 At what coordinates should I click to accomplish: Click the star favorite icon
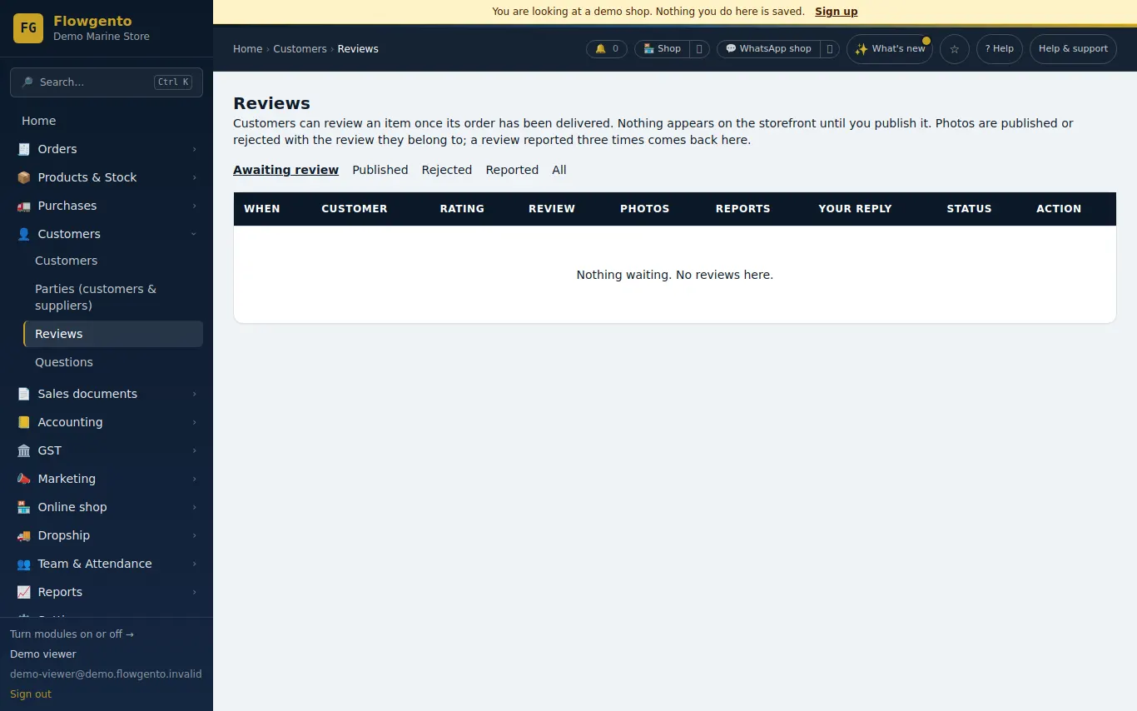pos(955,49)
